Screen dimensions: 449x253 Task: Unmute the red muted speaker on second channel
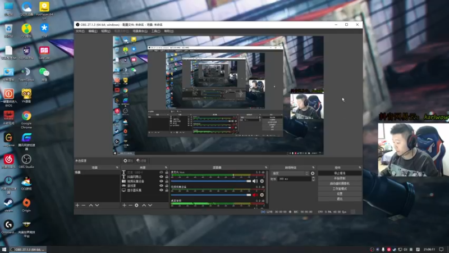tap(255, 195)
